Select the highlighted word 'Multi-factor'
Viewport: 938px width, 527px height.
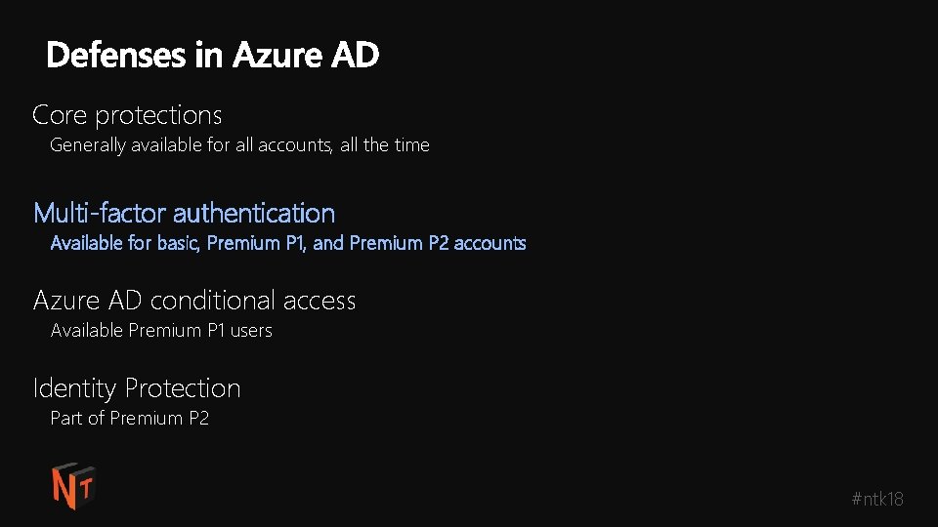(x=99, y=213)
